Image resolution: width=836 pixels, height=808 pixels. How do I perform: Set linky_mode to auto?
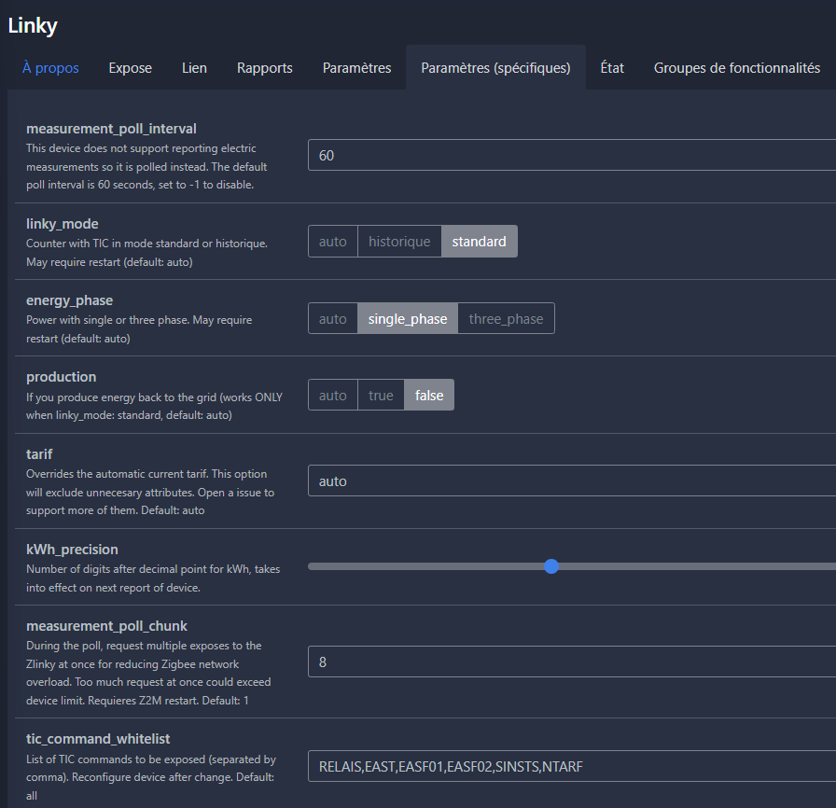click(333, 242)
